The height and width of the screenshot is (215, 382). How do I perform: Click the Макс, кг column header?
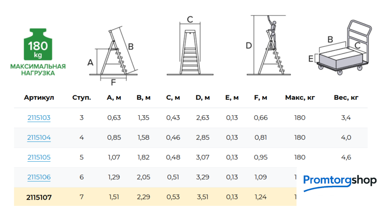point(300,97)
